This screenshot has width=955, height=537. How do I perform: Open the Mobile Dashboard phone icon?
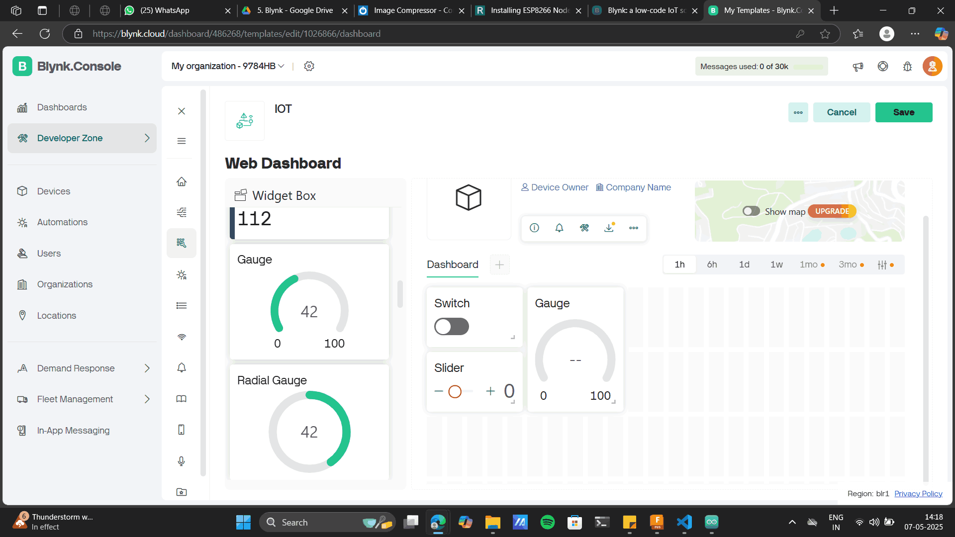coord(182,430)
